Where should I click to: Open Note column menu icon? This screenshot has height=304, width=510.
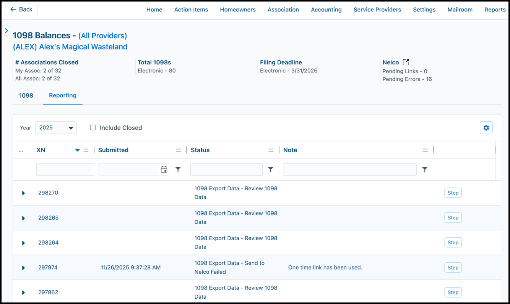425,150
